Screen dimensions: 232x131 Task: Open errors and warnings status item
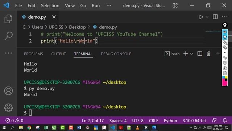tap(14, 120)
